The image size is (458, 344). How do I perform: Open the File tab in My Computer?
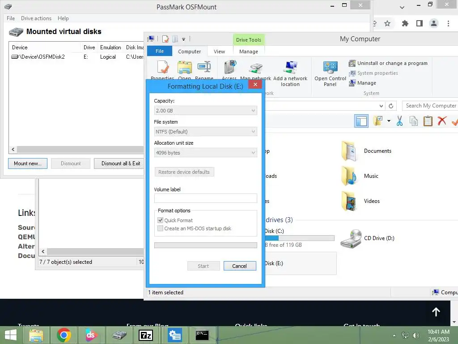(160, 51)
